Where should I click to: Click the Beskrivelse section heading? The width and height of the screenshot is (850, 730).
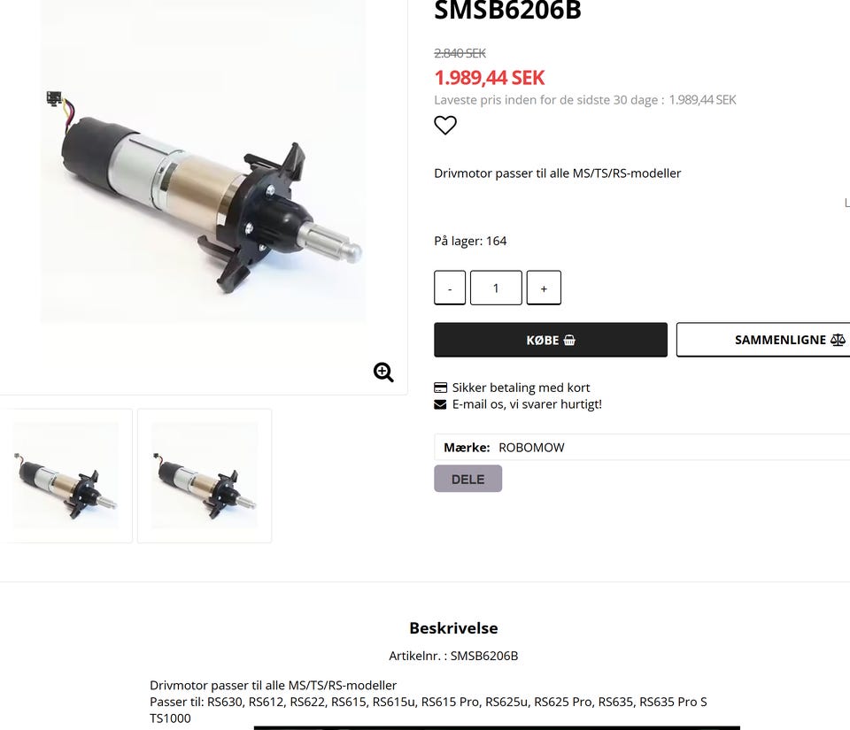453,628
